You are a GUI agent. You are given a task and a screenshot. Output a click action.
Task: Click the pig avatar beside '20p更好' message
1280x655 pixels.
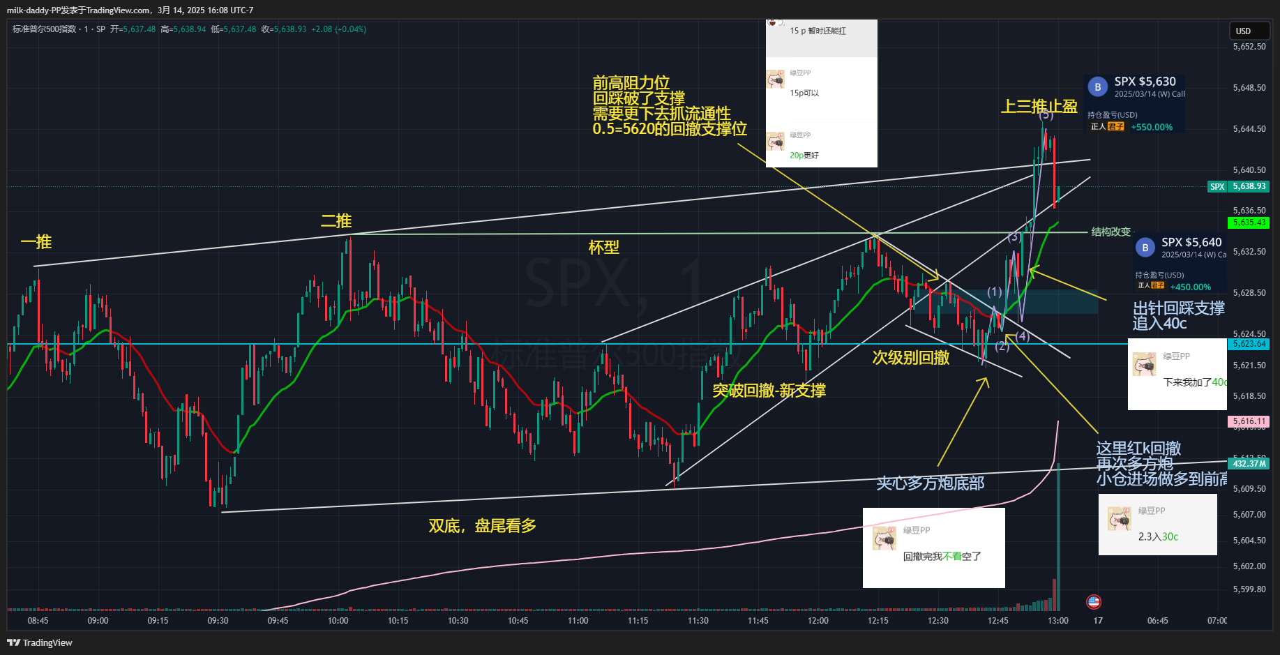pos(775,142)
